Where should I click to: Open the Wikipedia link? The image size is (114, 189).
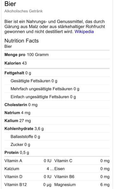tap(84, 32)
